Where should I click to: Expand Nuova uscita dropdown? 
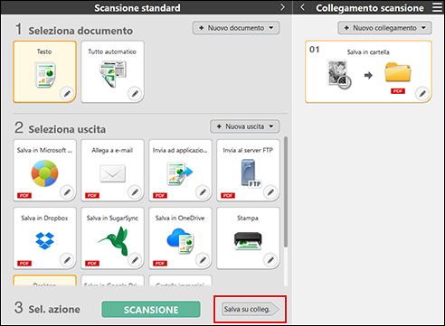[x=245, y=126]
